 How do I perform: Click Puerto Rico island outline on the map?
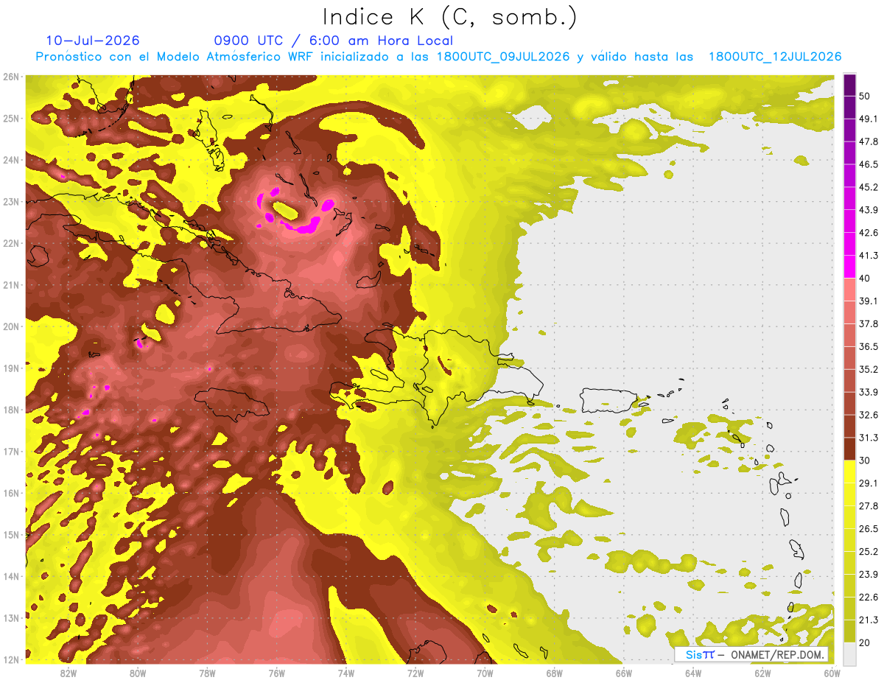pyautogui.click(x=608, y=400)
